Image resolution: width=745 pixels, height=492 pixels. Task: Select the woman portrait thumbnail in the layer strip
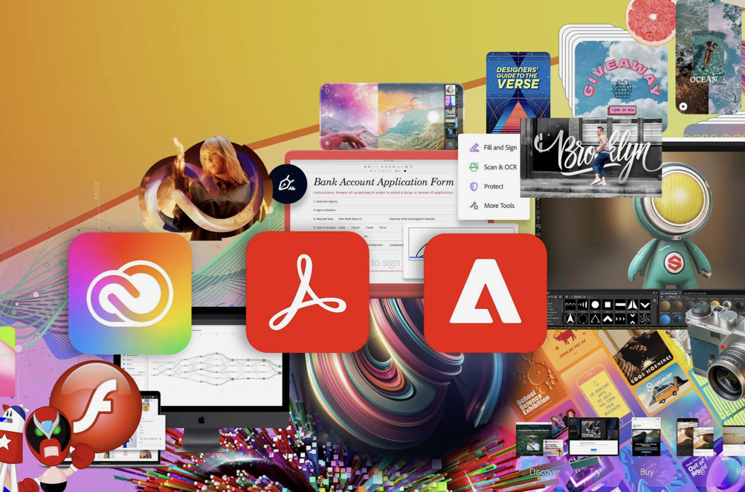[x=450, y=90]
